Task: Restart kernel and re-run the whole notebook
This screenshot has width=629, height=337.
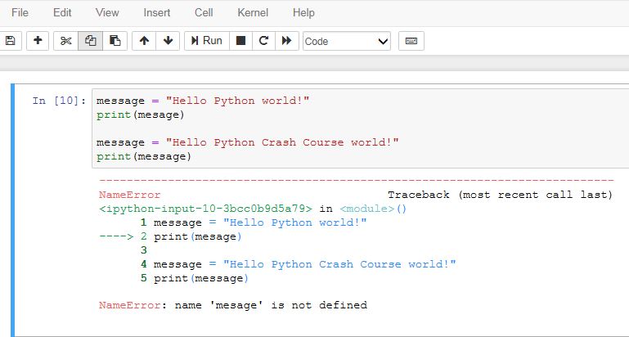Action: click(x=287, y=41)
